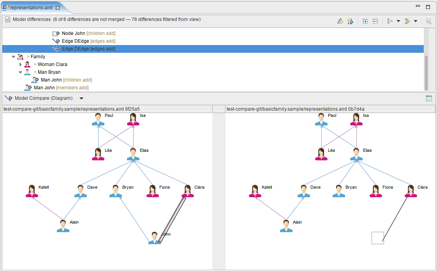Jump to the next difference
Viewport: 437px width, 271px height.
coord(340,21)
